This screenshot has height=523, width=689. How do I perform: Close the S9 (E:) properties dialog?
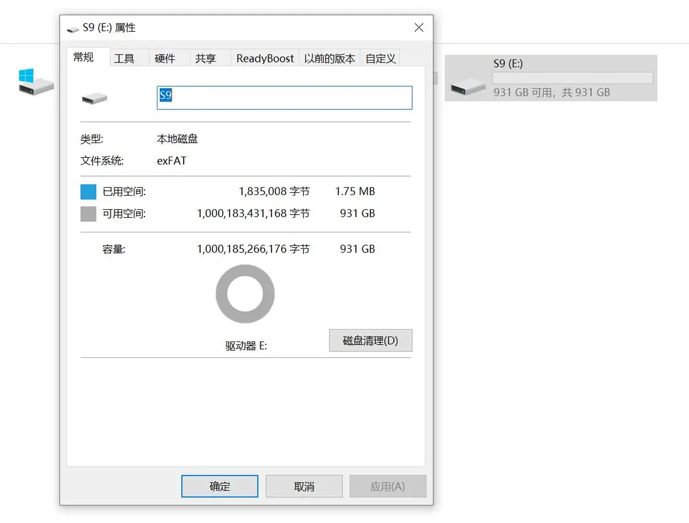tap(419, 28)
